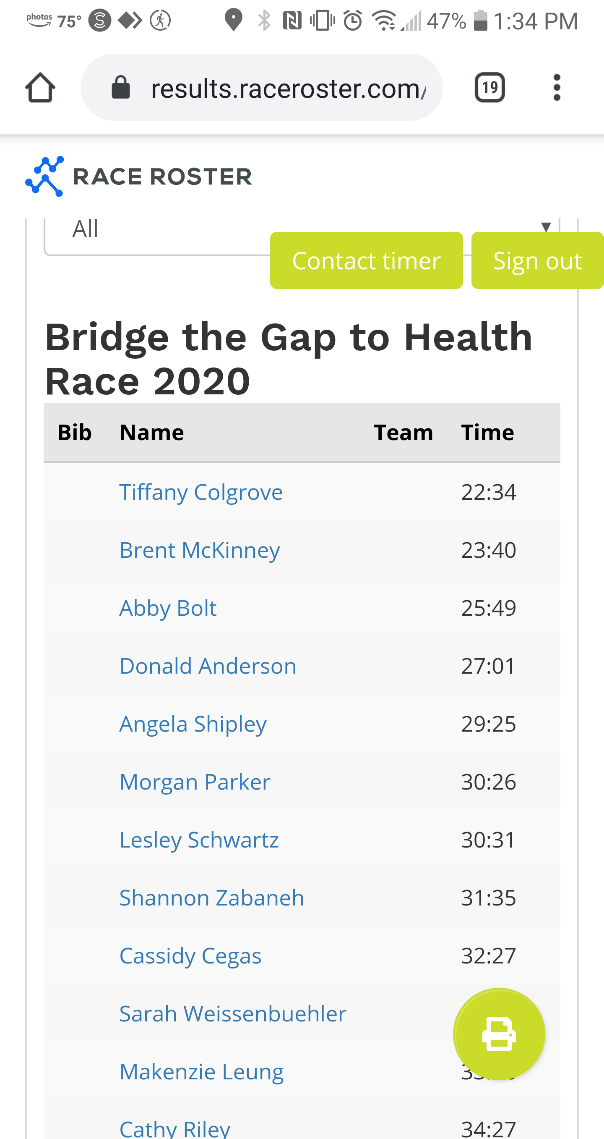Tap the green print button

499,1034
